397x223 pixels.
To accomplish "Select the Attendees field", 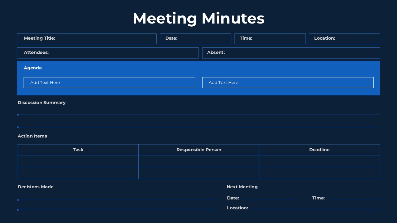I will click(x=108, y=53).
